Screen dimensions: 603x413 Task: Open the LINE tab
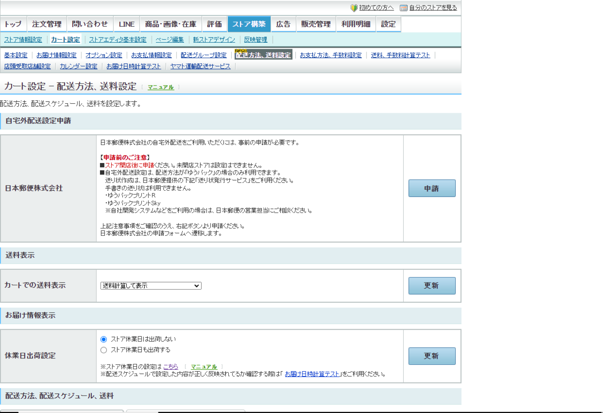127,24
